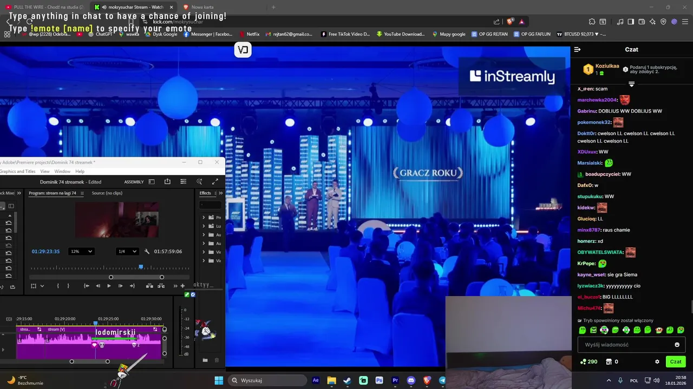The image size is (693, 389).
Task: Expand the third Effects folder
Action: (x=204, y=234)
